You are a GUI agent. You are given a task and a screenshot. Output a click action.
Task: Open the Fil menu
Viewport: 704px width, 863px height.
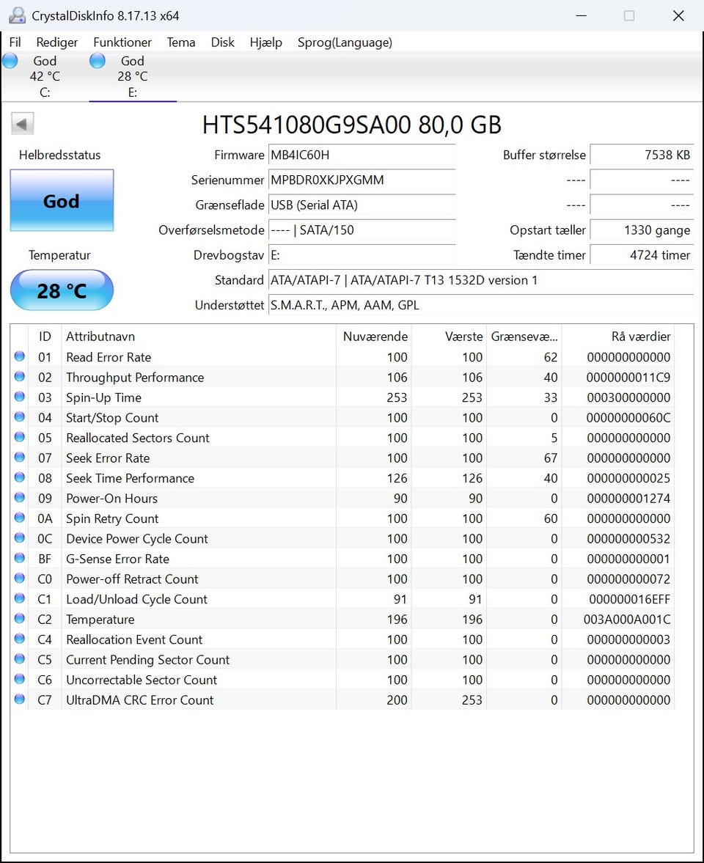tap(15, 43)
